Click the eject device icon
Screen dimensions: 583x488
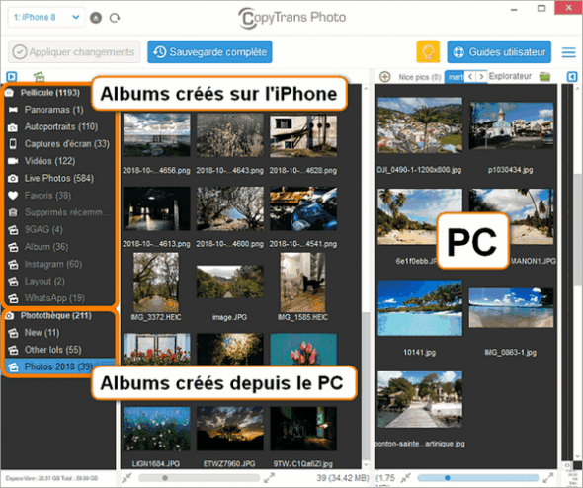[96, 18]
